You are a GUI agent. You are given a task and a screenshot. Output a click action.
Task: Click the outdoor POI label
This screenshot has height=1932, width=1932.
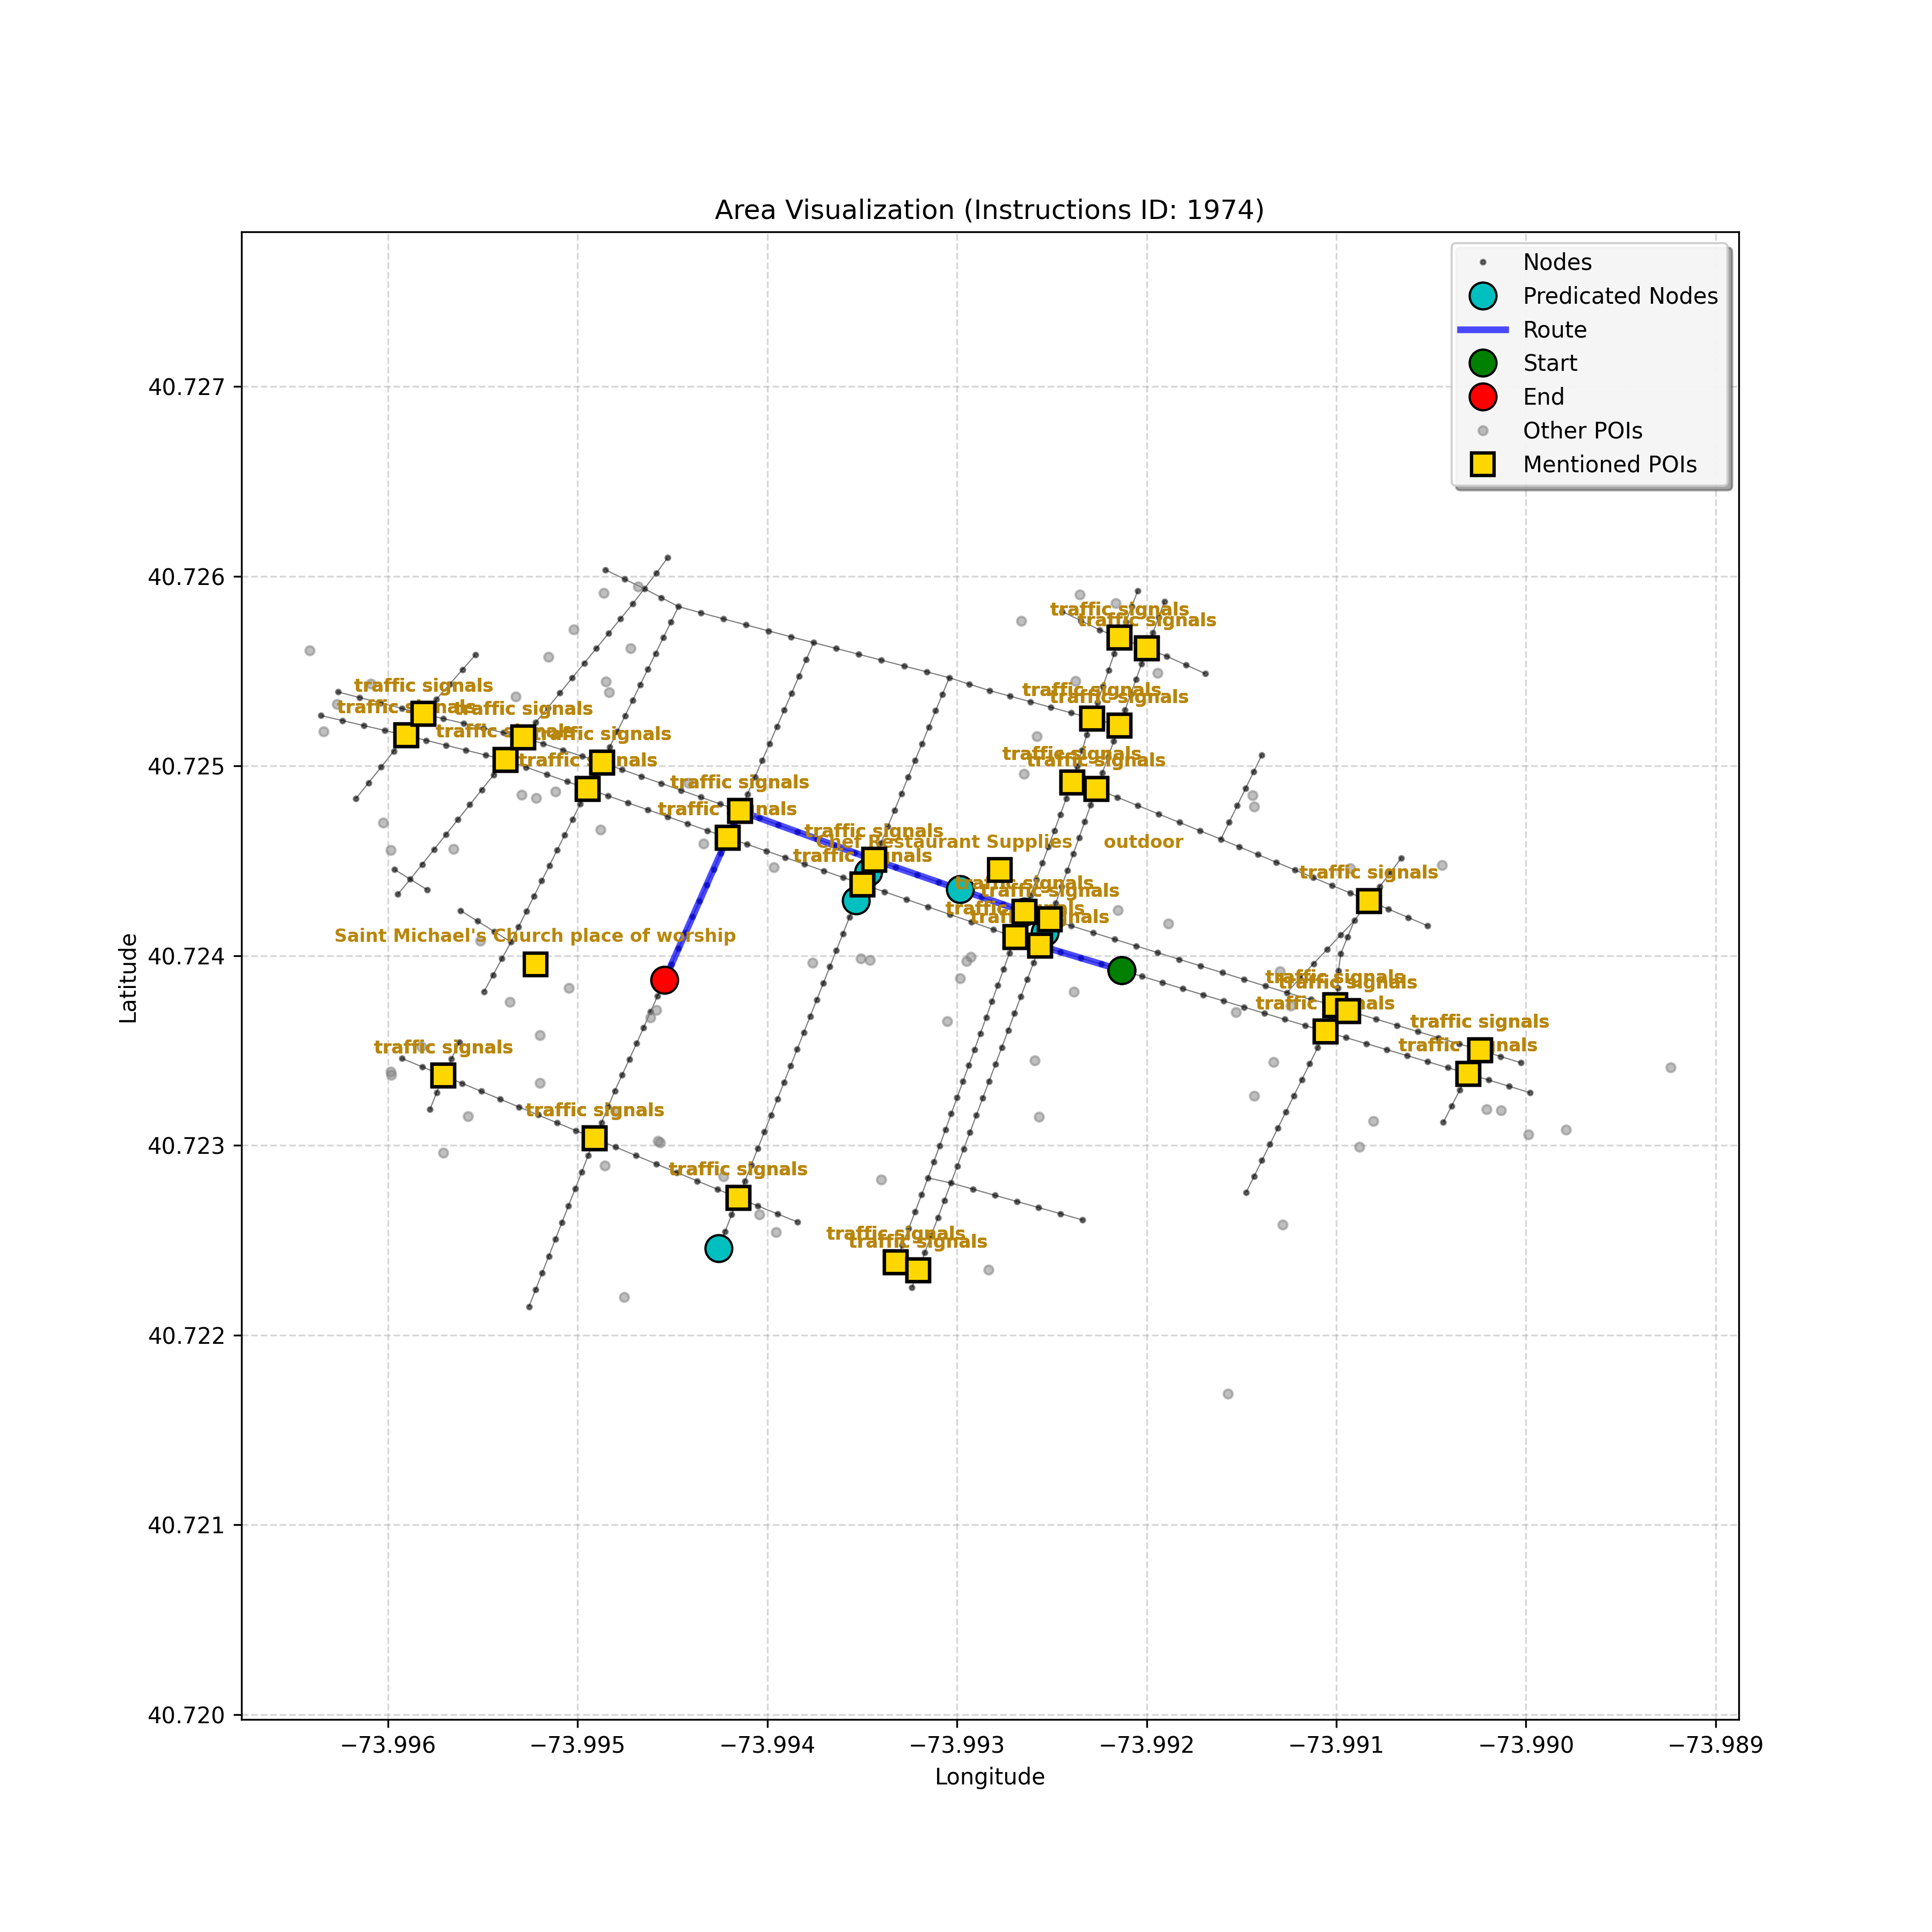pyautogui.click(x=1142, y=842)
